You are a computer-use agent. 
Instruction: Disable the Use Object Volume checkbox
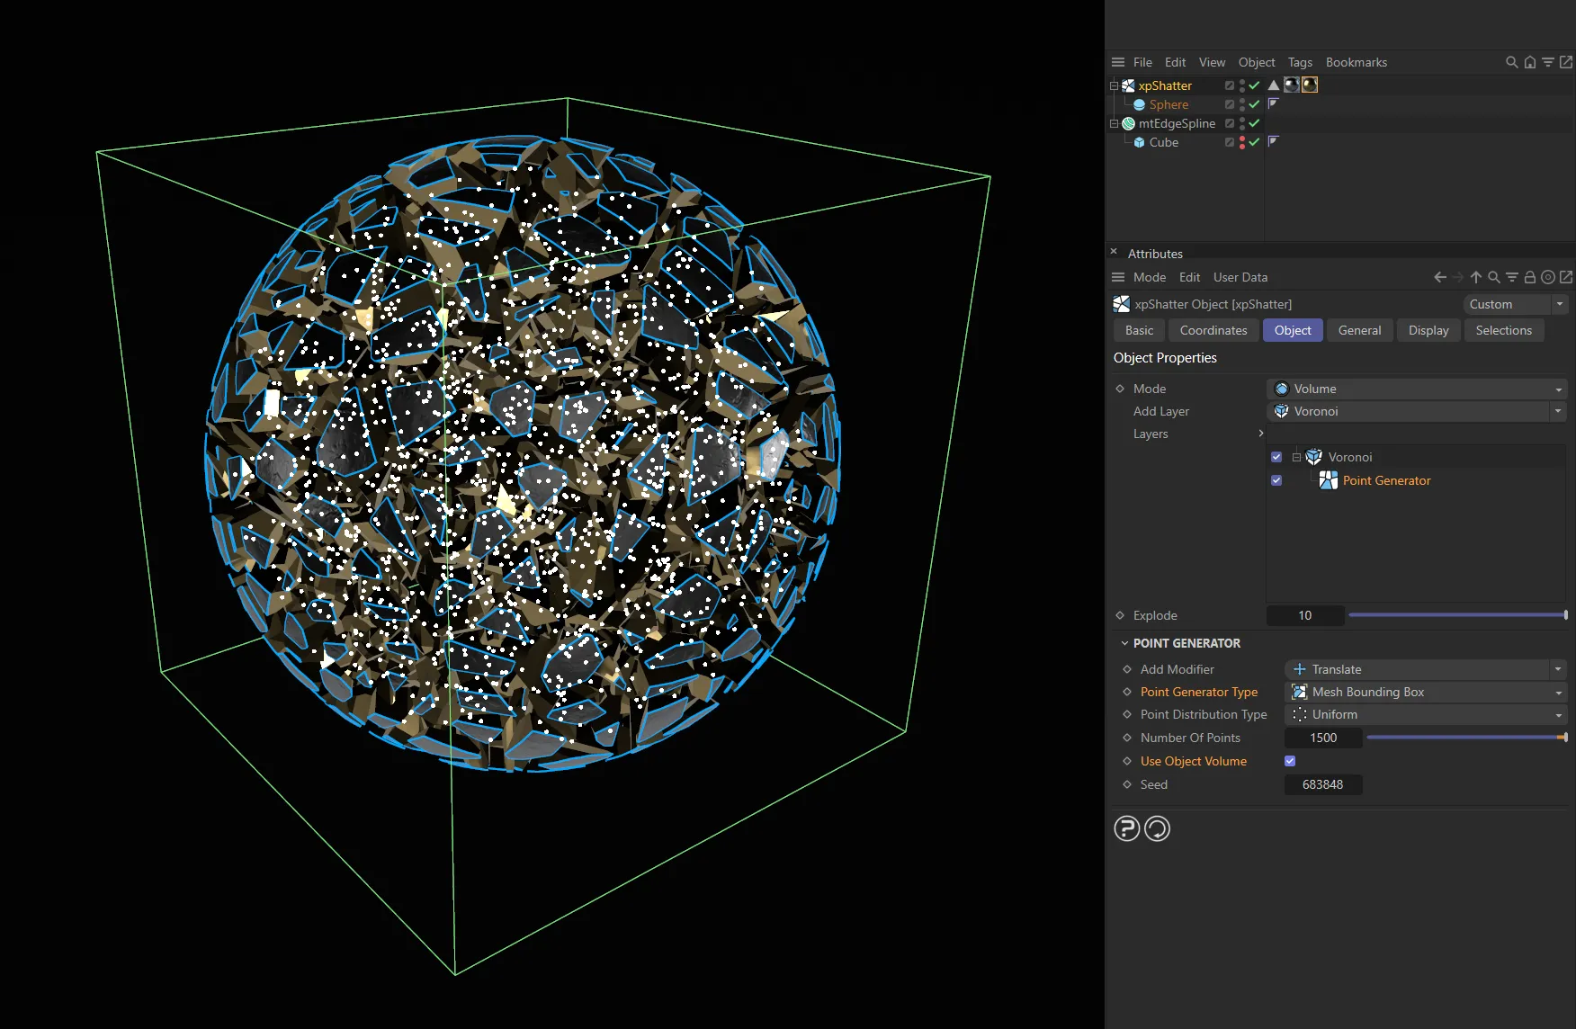point(1289,761)
